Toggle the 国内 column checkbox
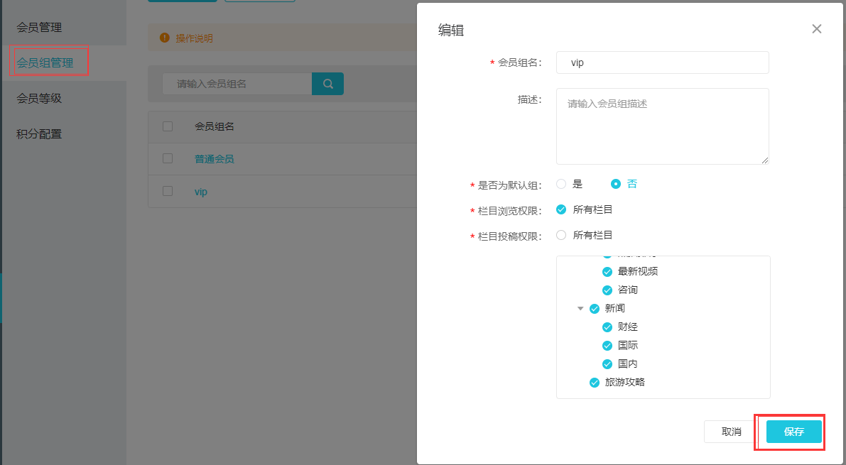This screenshot has height=465, width=846. [x=607, y=364]
